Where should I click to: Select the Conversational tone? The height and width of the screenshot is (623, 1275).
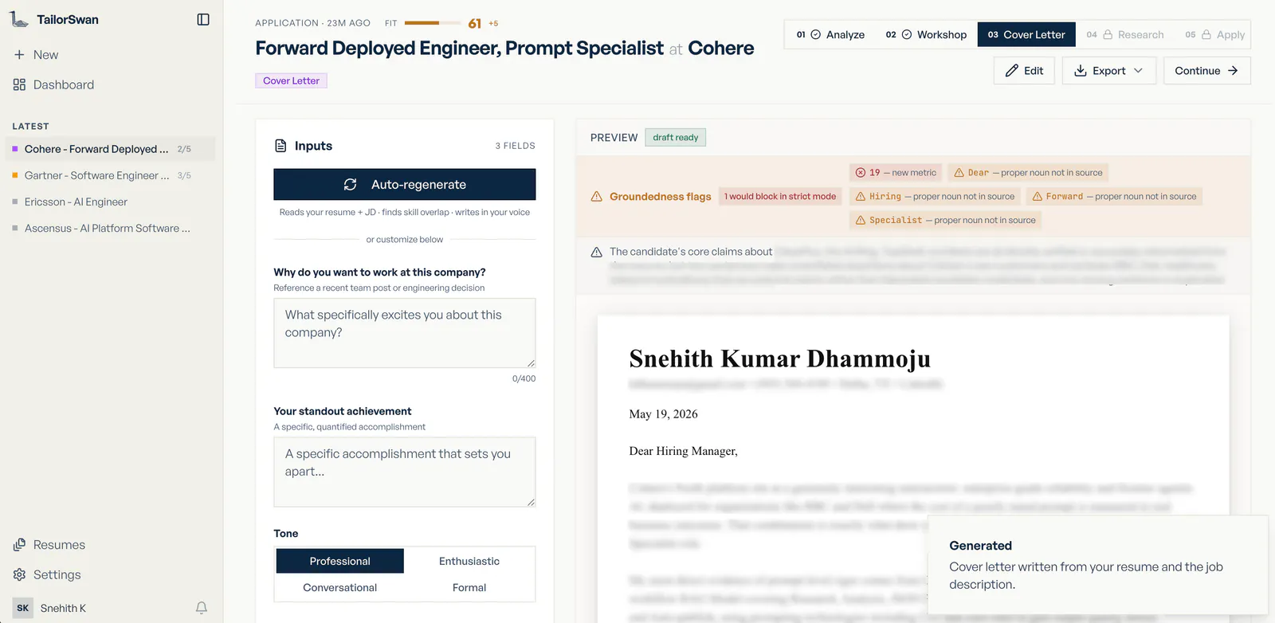pyautogui.click(x=340, y=587)
